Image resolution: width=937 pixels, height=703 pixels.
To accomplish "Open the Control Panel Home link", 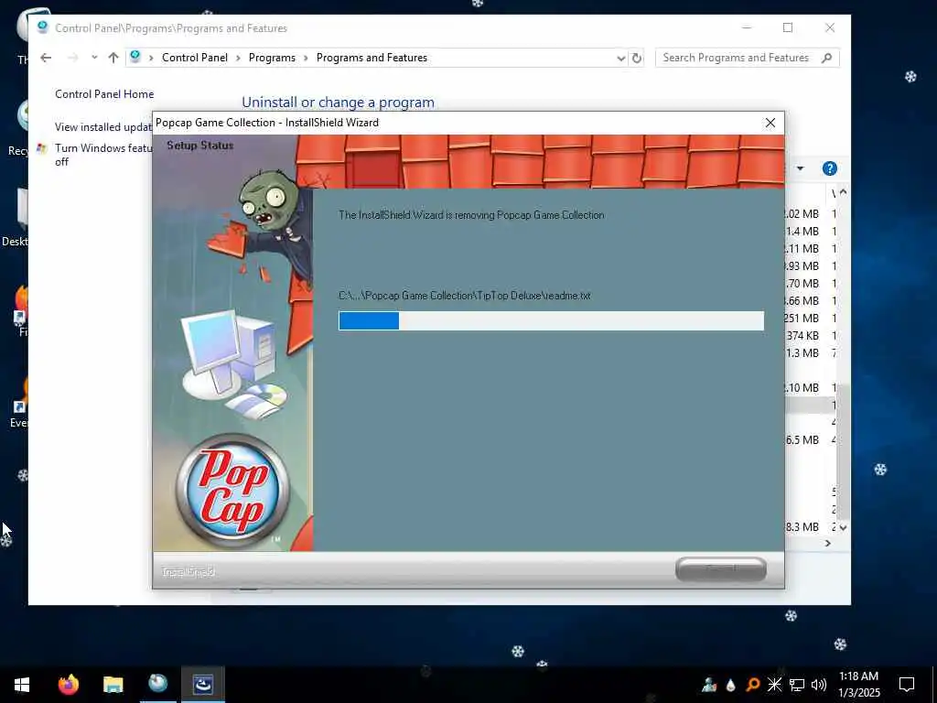I will pos(104,94).
